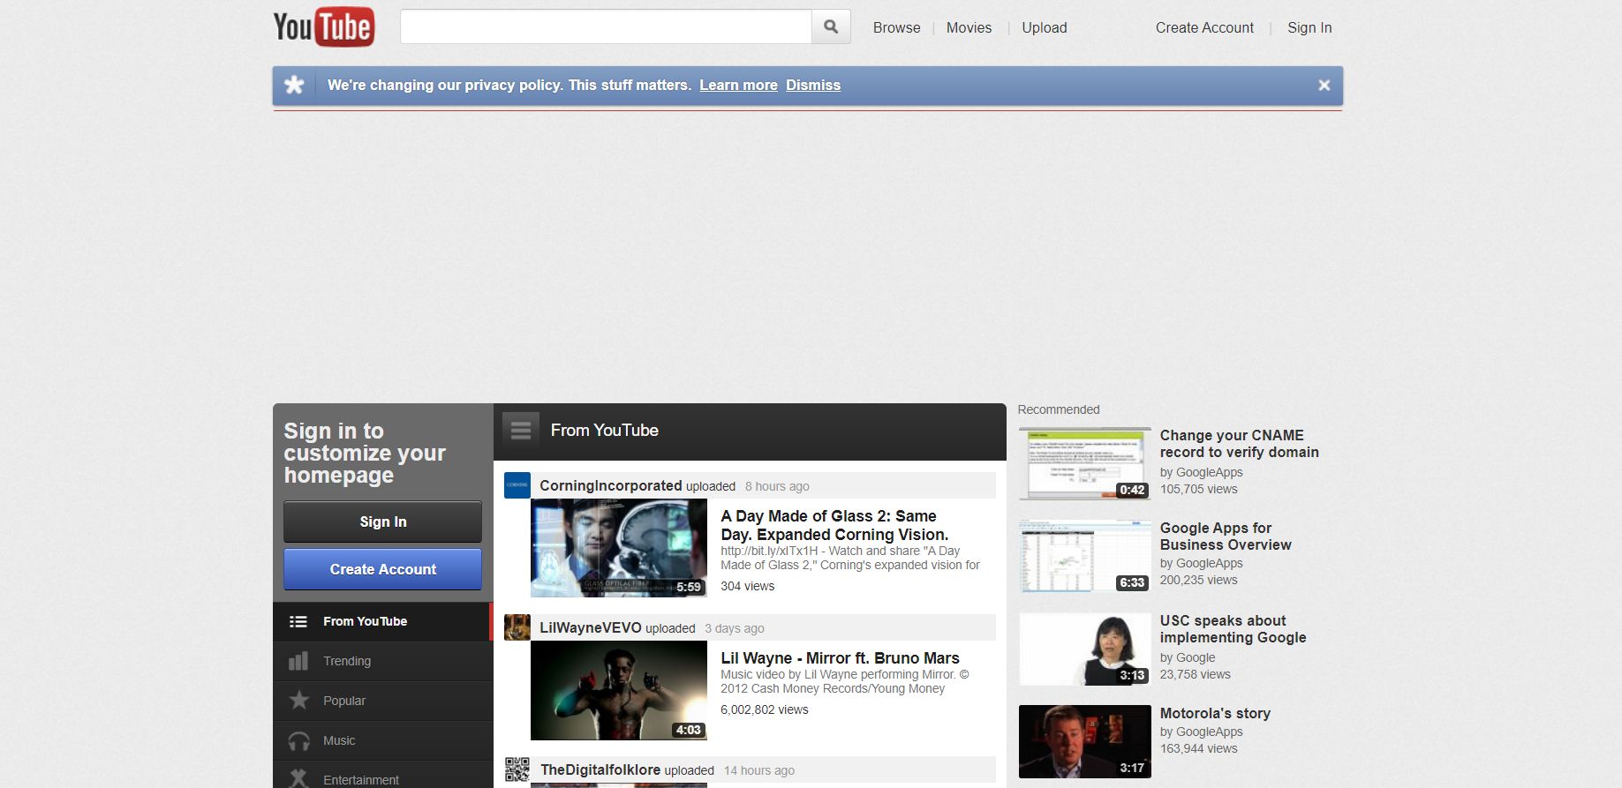Screen dimensions: 1622x788
Task: Click the "23,758 views" count
Action: 1195,674
